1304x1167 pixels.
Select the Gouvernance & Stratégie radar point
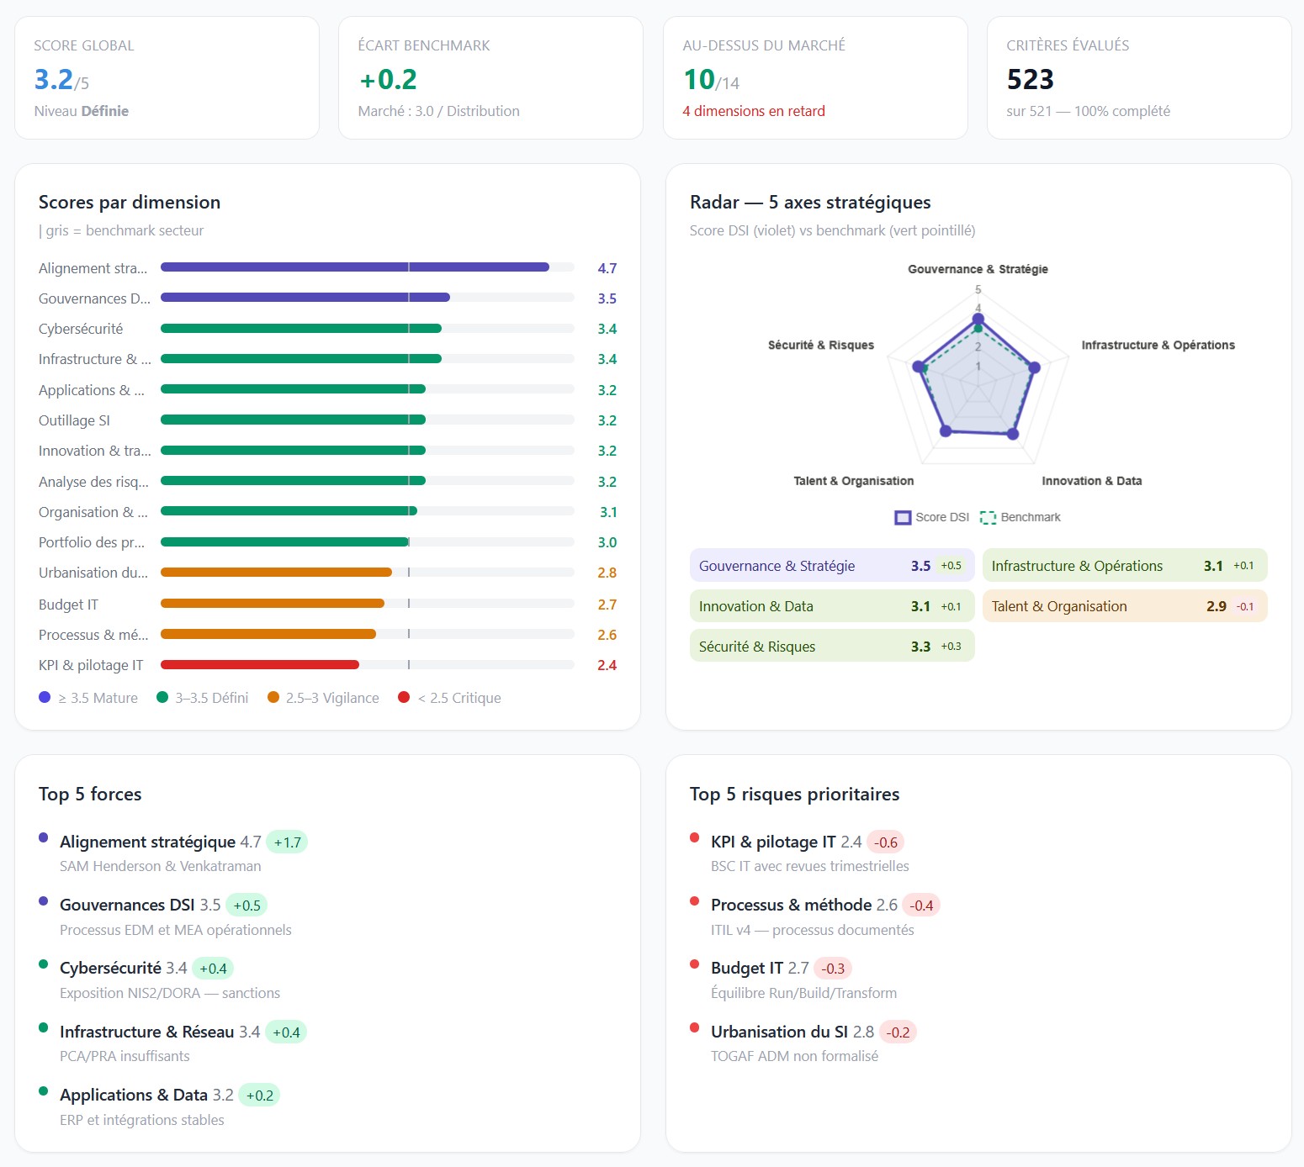pos(978,319)
